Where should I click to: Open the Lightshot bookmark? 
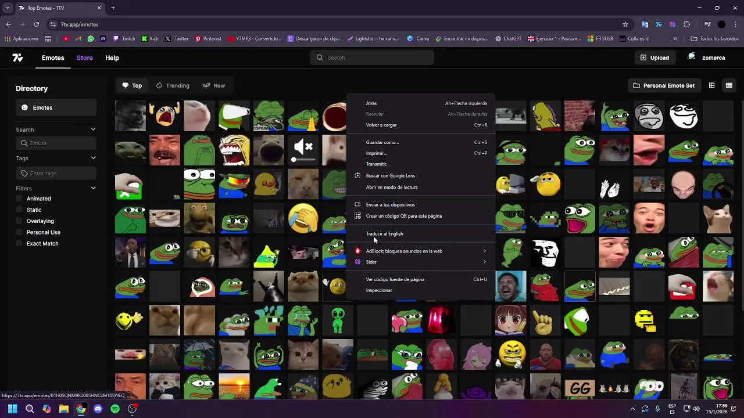(373, 39)
